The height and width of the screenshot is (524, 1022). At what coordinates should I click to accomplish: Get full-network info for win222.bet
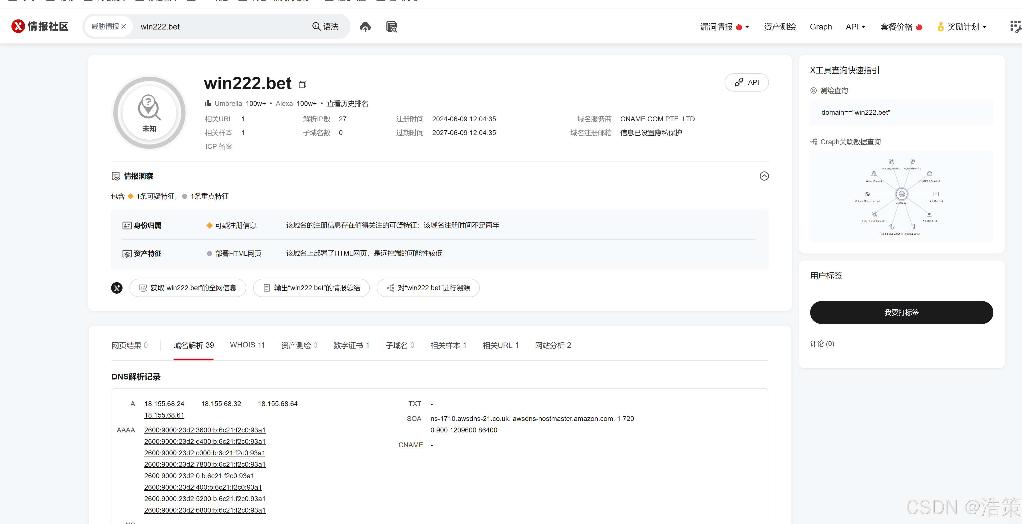tap(188, 288)
